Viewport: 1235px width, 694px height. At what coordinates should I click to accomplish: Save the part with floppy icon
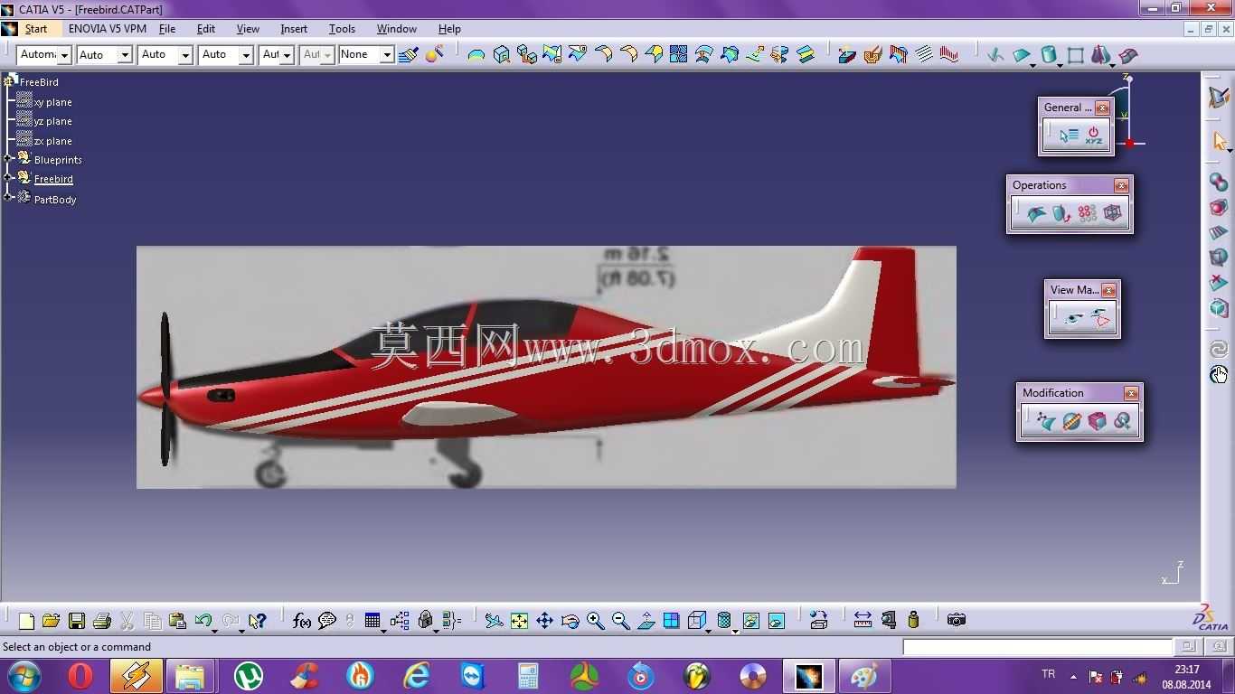pos(77,621)
